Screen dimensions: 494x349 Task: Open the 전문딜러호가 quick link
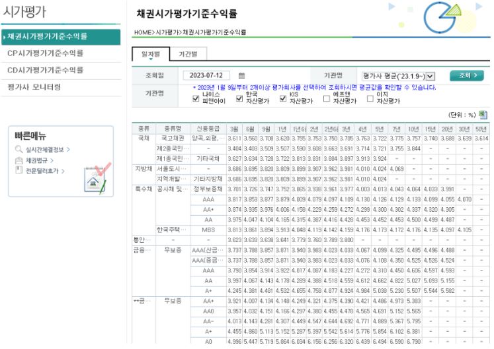click(x=45, y=171)
